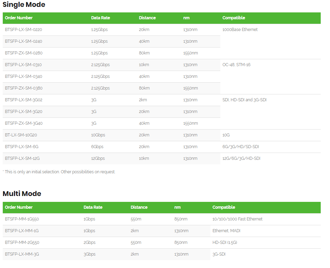The height and width of the screenshot is (268, 330).
Task: Select order number BTSFP-LX-SM-0220
Action: [x=23, y=30]
